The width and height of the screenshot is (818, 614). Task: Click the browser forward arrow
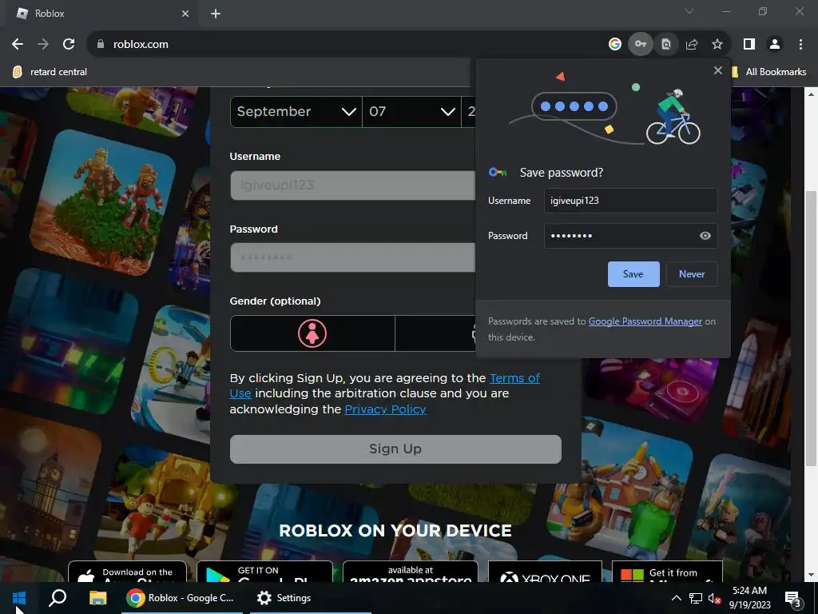pos(43,45)
